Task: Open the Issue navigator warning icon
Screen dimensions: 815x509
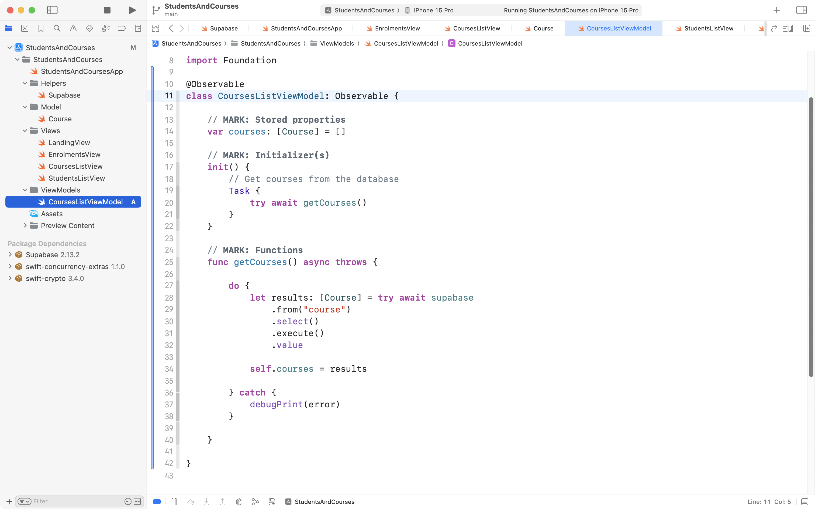Action: [73, 28]
